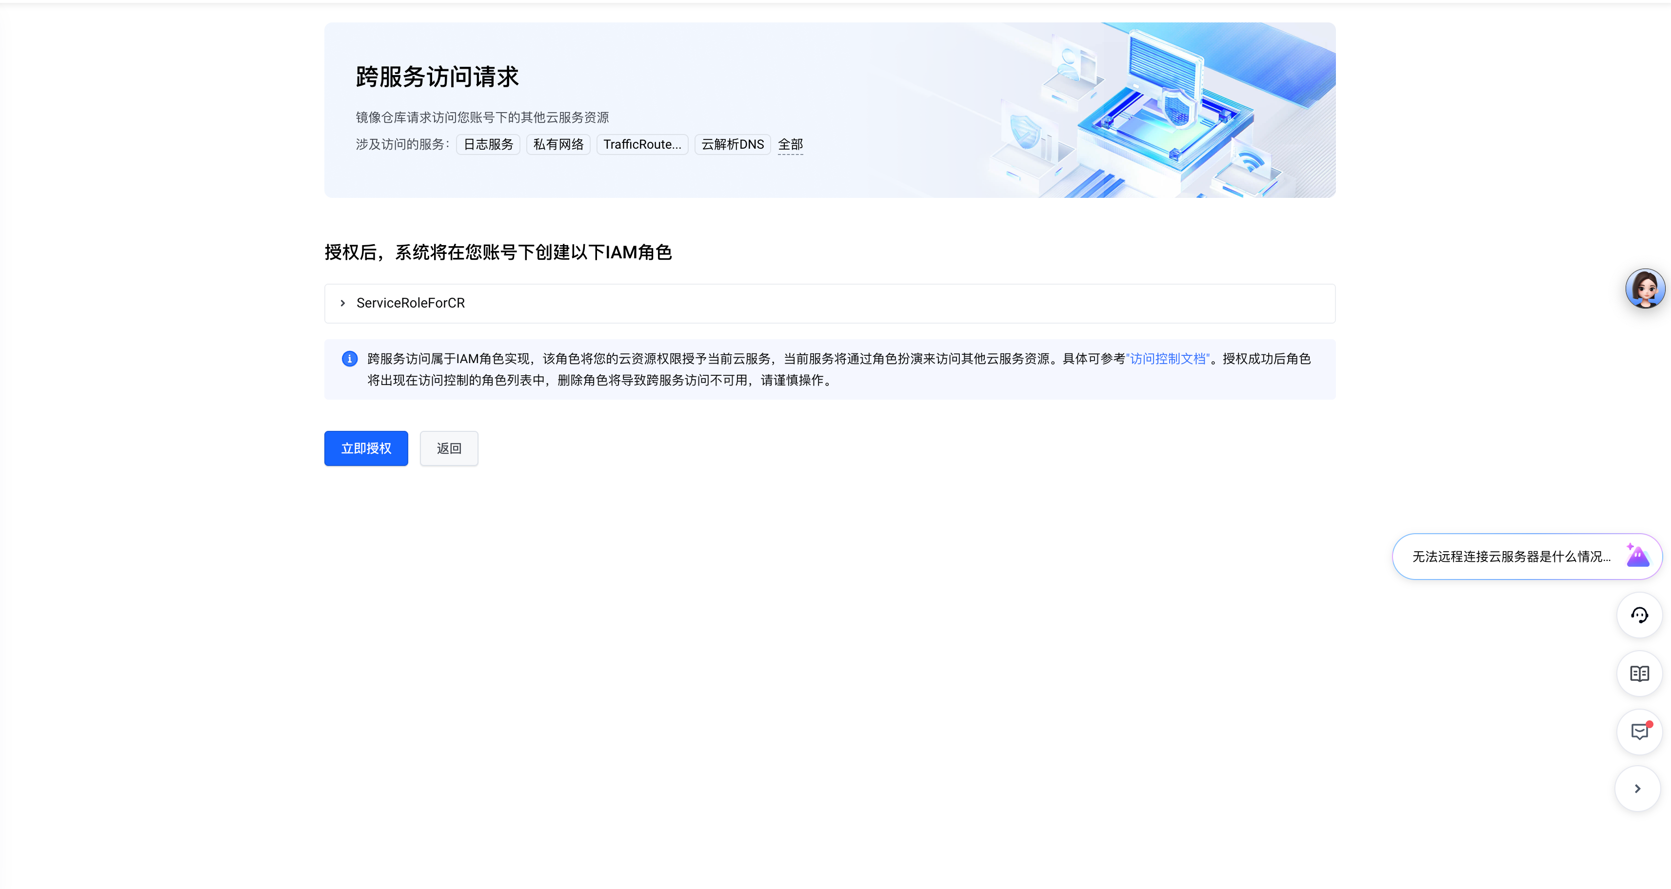This screenshot has width=1671, height=889.
Task: Open the 访问控制文档 documentation link
Action: coord(1168,359)
